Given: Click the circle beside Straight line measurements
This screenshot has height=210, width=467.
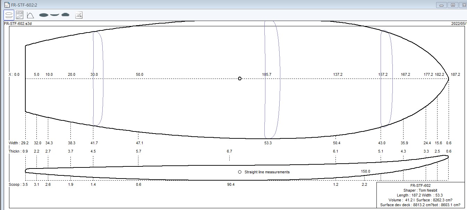Looking at the screenshot, I should (240, 172).
